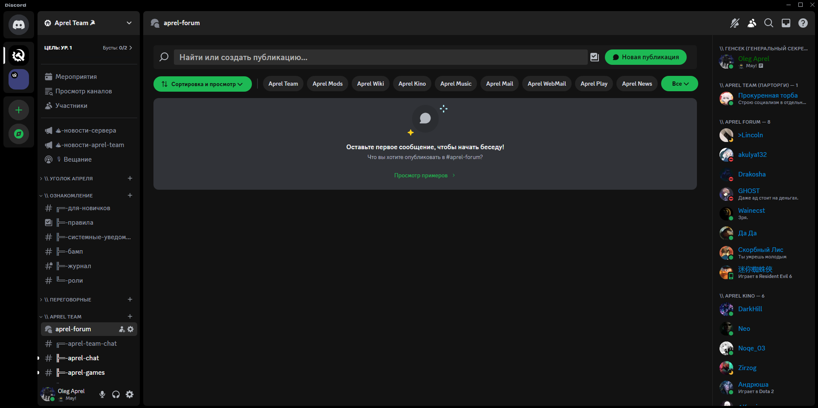Open системные-уведом... channel
This screenshot has width=818, height=408.
(89, 237)
